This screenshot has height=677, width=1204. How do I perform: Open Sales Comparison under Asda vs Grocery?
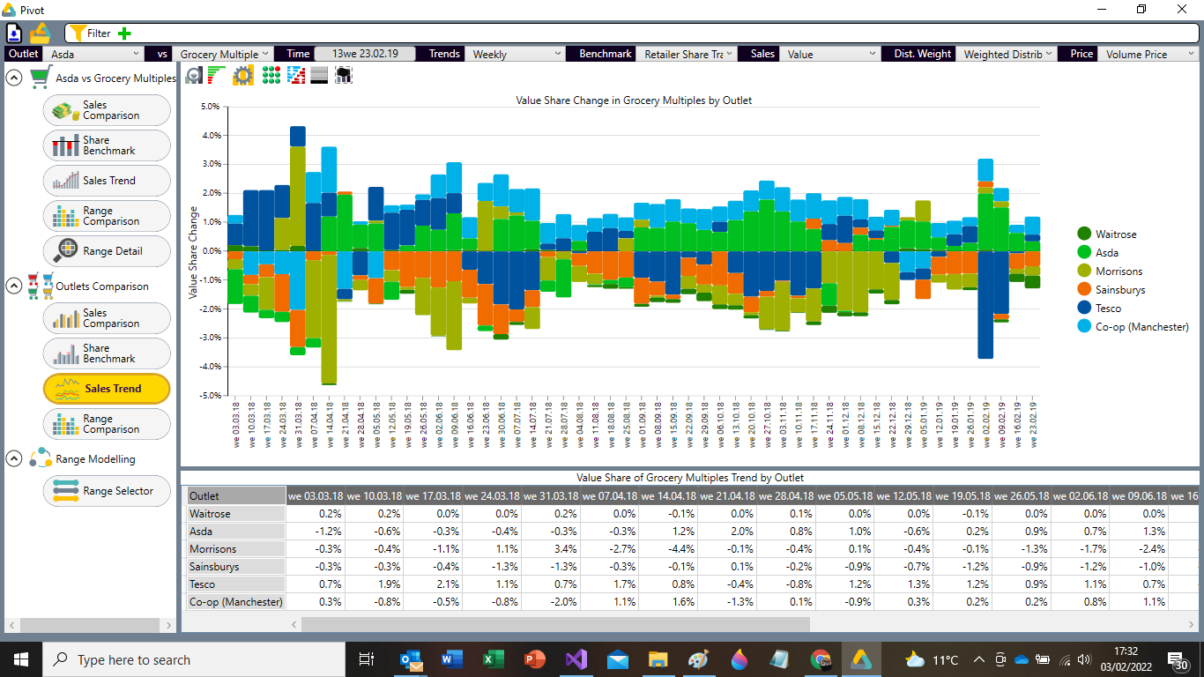pyautogui.click(x=107, y=110)
